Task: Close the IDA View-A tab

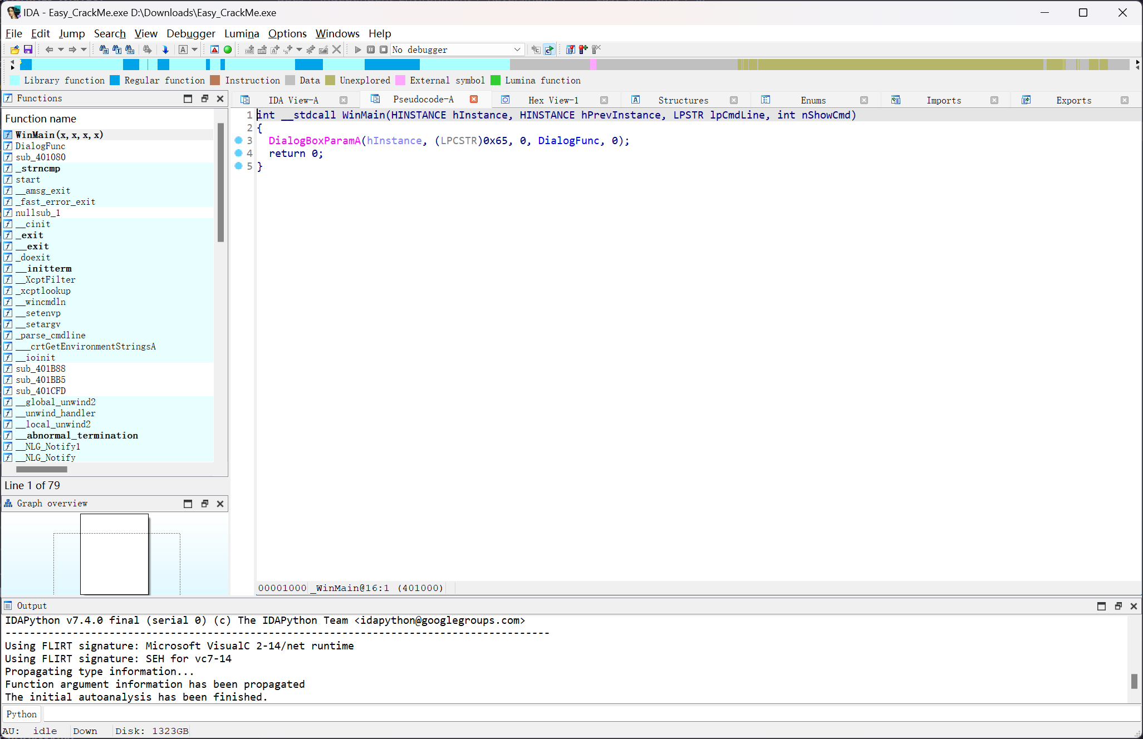Action: coord(344,100)
